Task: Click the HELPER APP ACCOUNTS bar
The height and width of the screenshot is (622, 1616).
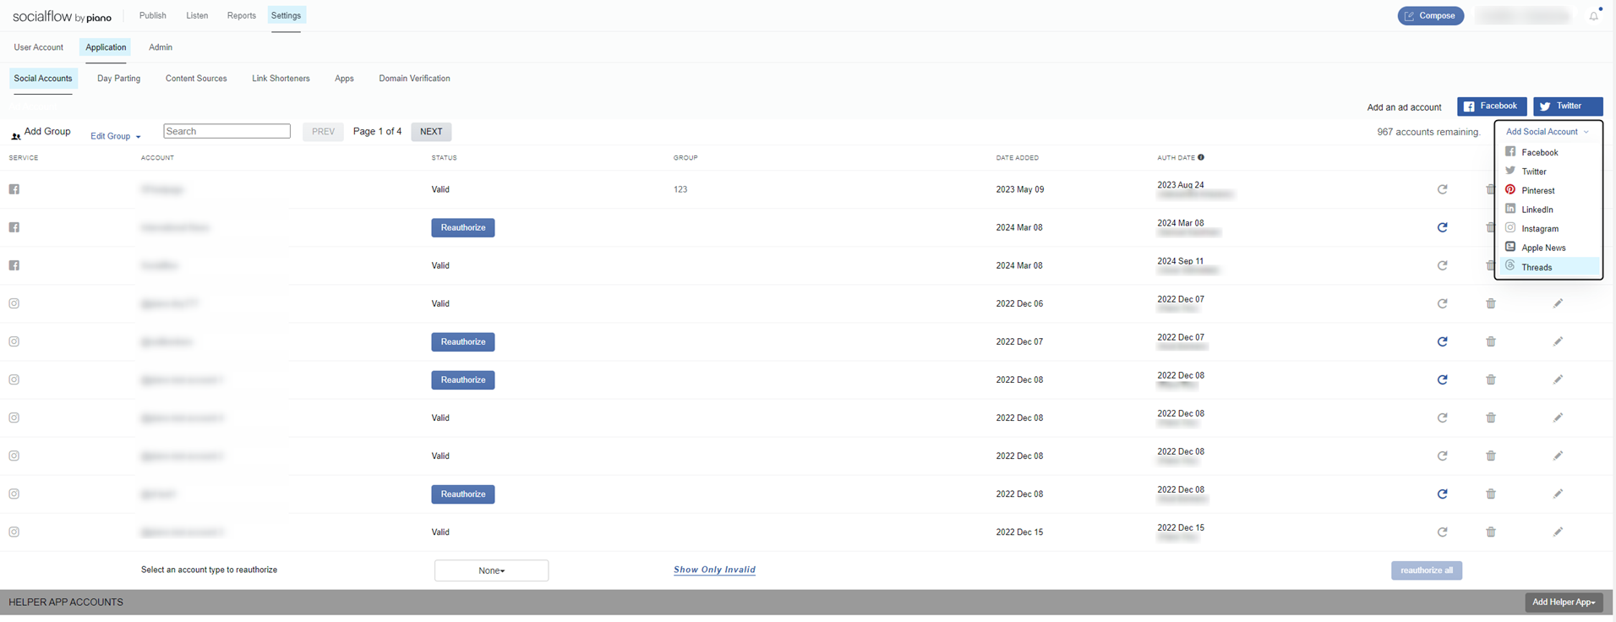Action: tap(807, 602)
